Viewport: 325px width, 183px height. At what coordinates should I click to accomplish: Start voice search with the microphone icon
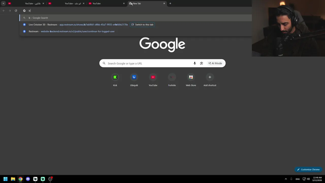195,63
